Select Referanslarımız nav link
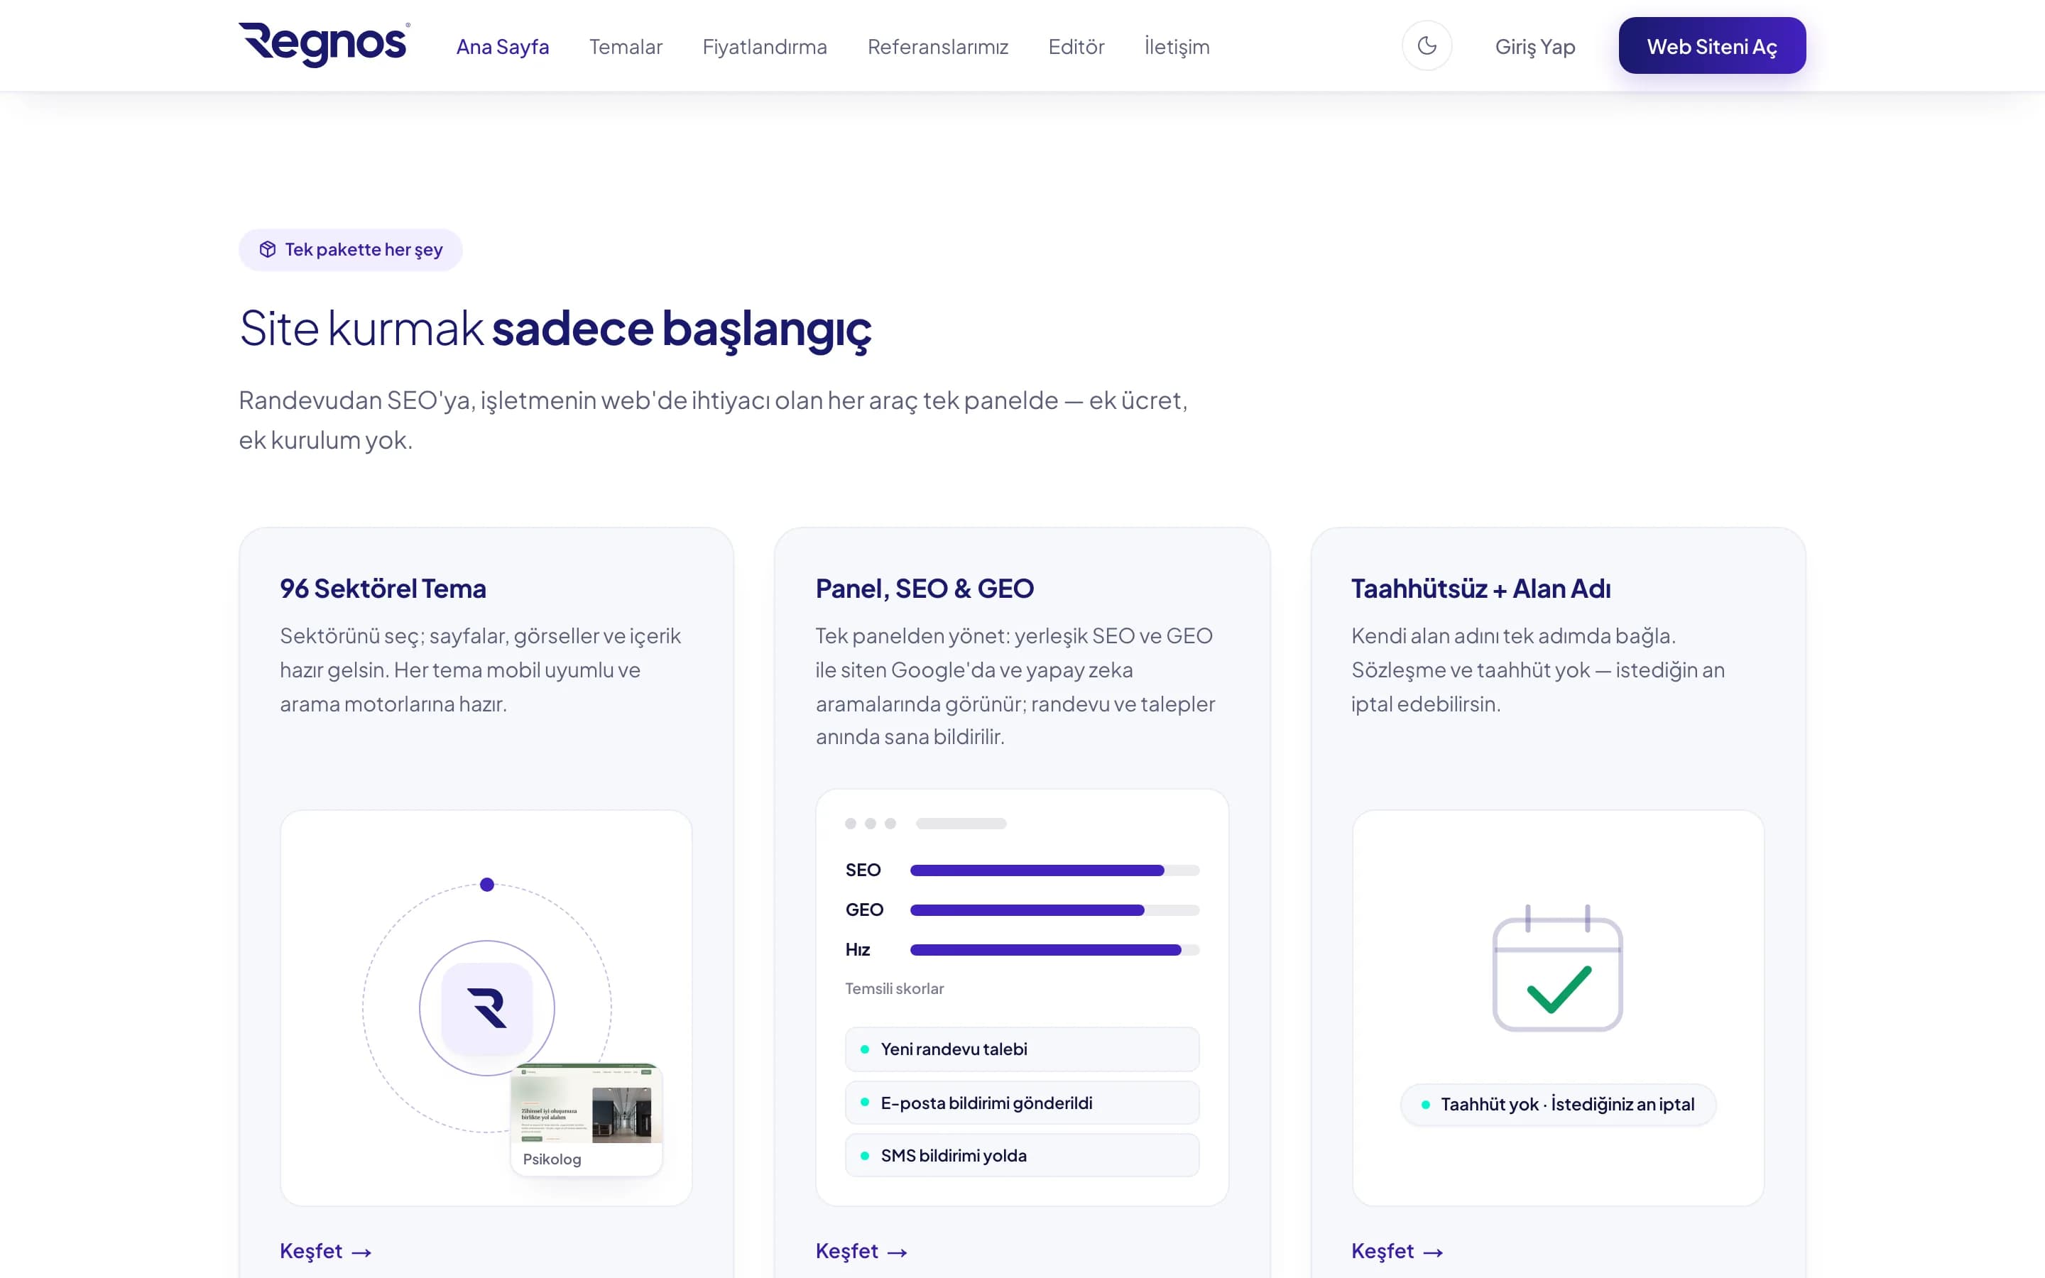 [938, 46]
